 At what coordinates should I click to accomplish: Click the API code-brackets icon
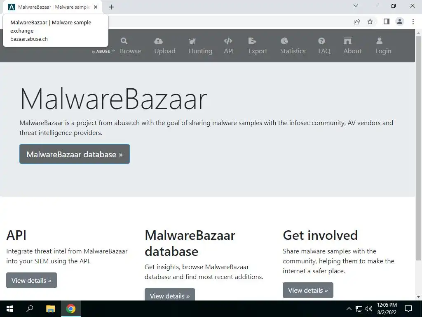228,41
